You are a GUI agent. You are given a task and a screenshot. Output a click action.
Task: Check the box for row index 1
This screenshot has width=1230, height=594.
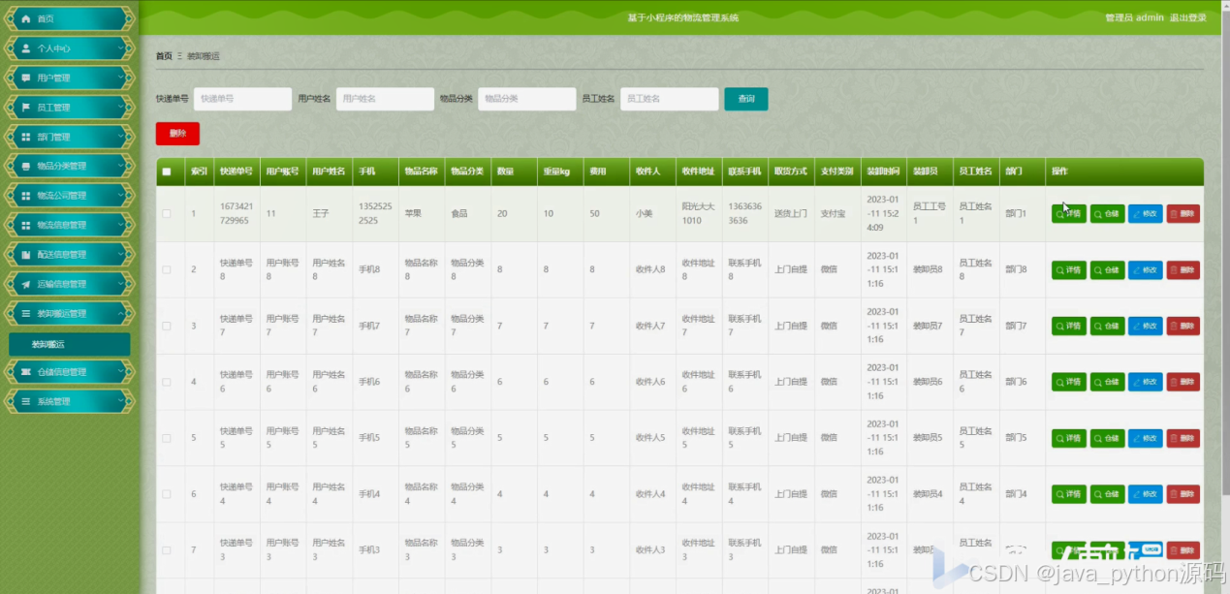tap(167, 214)
